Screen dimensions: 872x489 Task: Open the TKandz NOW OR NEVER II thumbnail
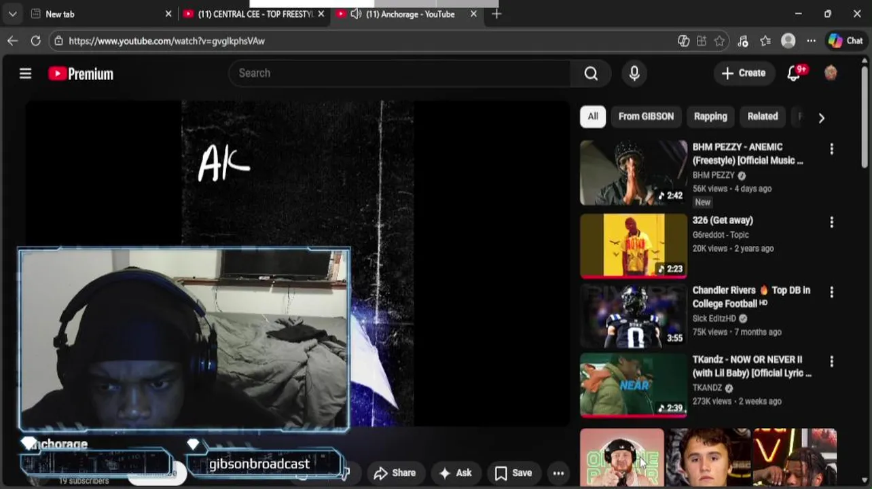tap(634, 385)
